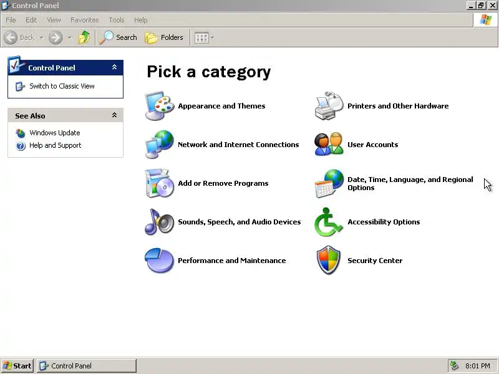Click the Help and Support question mark icon
The width and height of the screenshot is (499, 374).
point(21,146)
